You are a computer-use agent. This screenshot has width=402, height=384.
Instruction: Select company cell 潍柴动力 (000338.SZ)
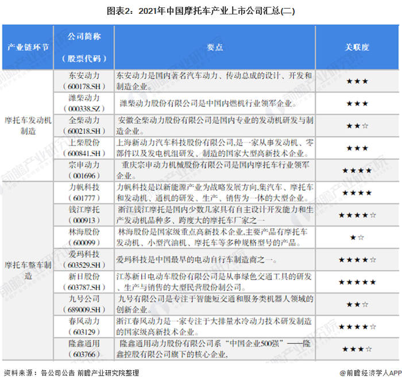[84, 103]
